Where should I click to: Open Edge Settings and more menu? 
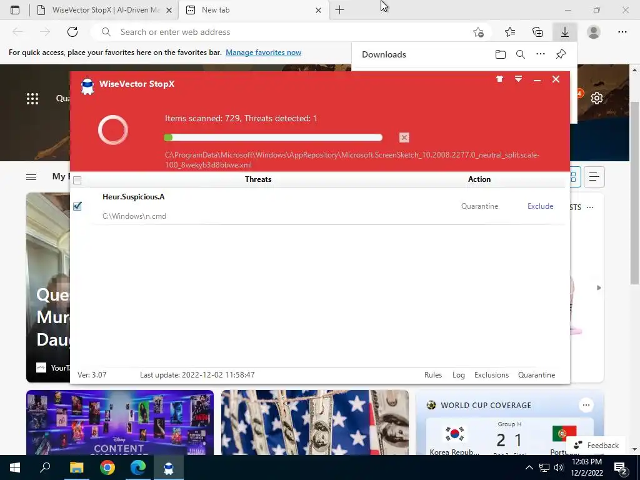[x=622, y=32]
